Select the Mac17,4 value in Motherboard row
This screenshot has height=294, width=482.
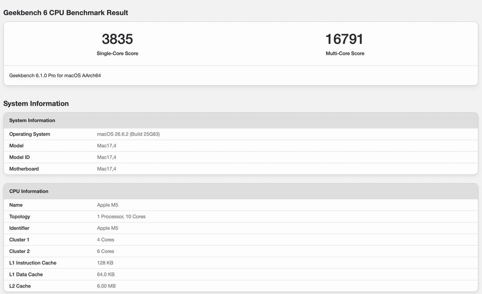(x=106, y=169)
